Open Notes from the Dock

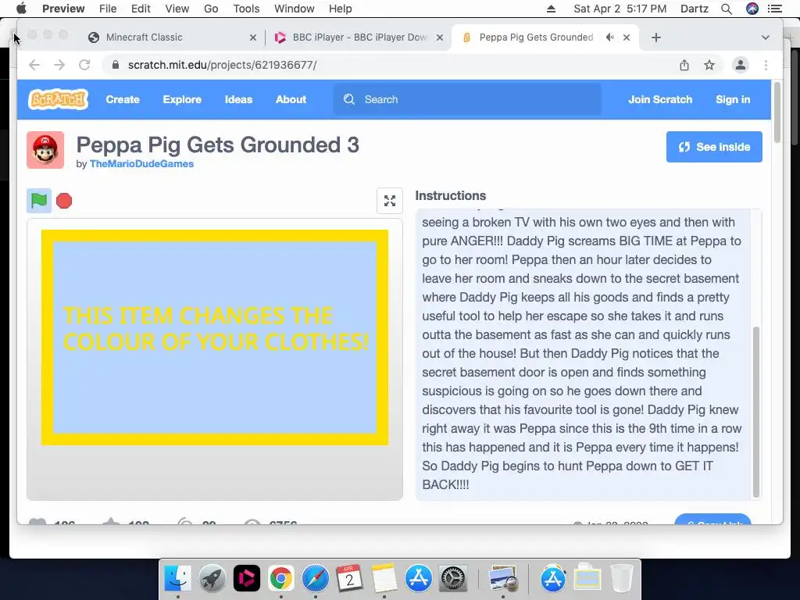384,579
